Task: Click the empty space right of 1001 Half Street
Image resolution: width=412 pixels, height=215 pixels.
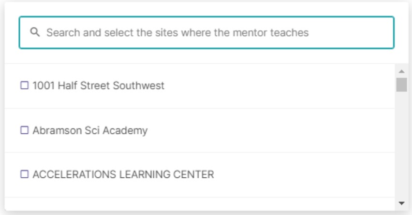Action: coord(279,86)
